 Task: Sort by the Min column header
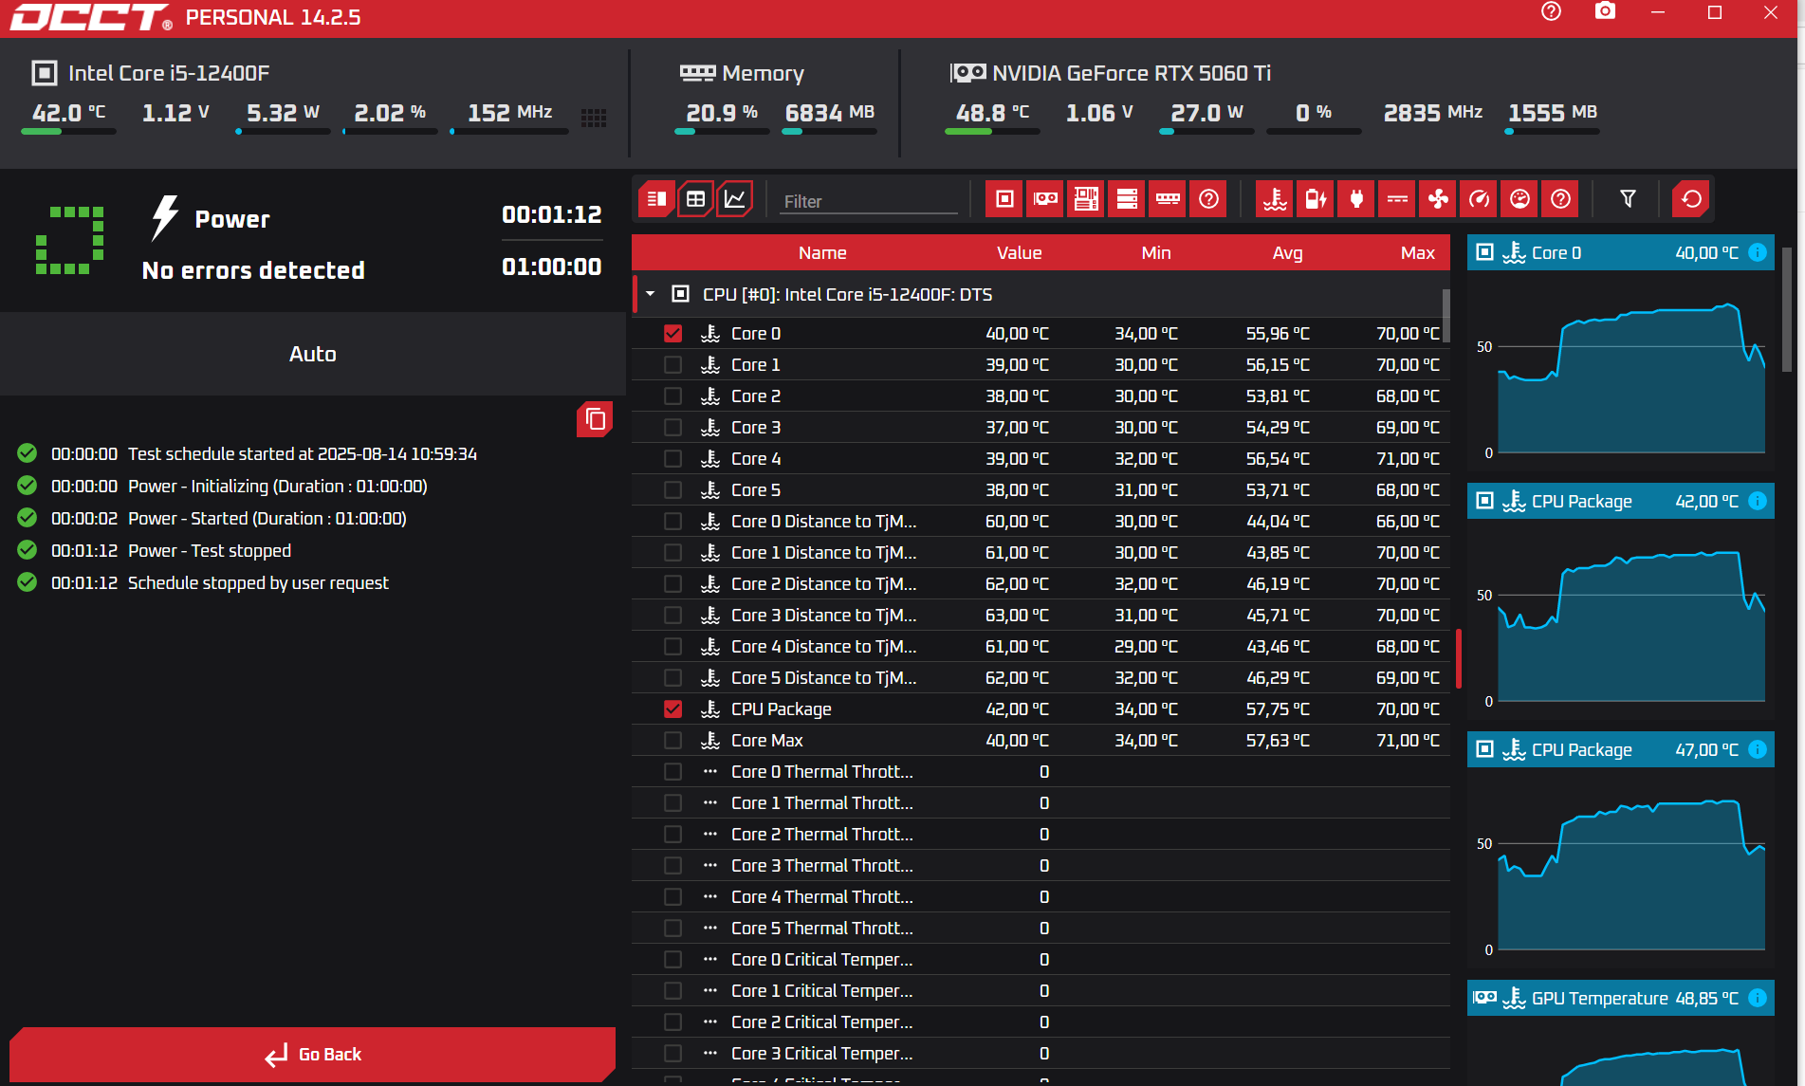click(1156, 253)
